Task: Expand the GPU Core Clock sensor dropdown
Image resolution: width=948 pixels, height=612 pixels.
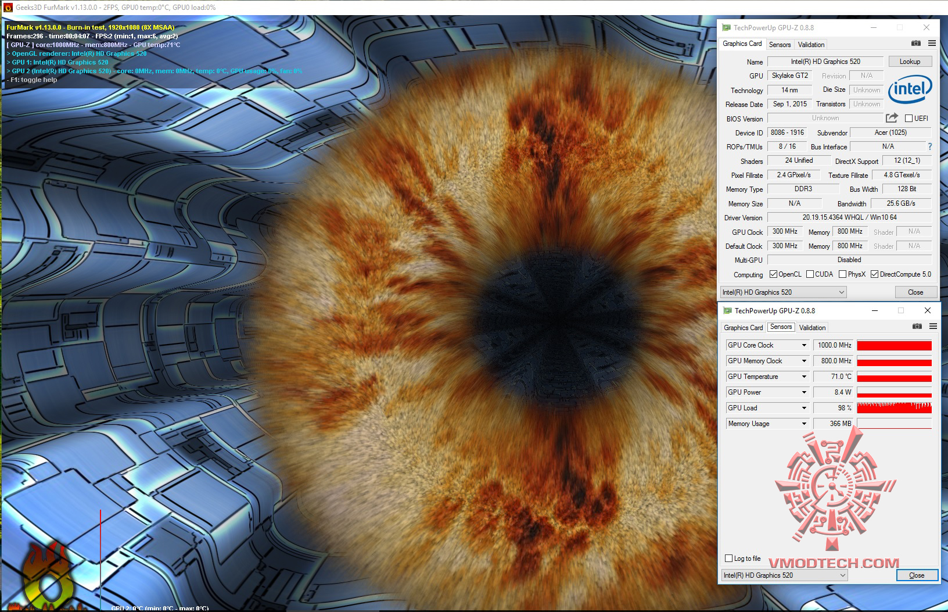Action: click(804, 345)
